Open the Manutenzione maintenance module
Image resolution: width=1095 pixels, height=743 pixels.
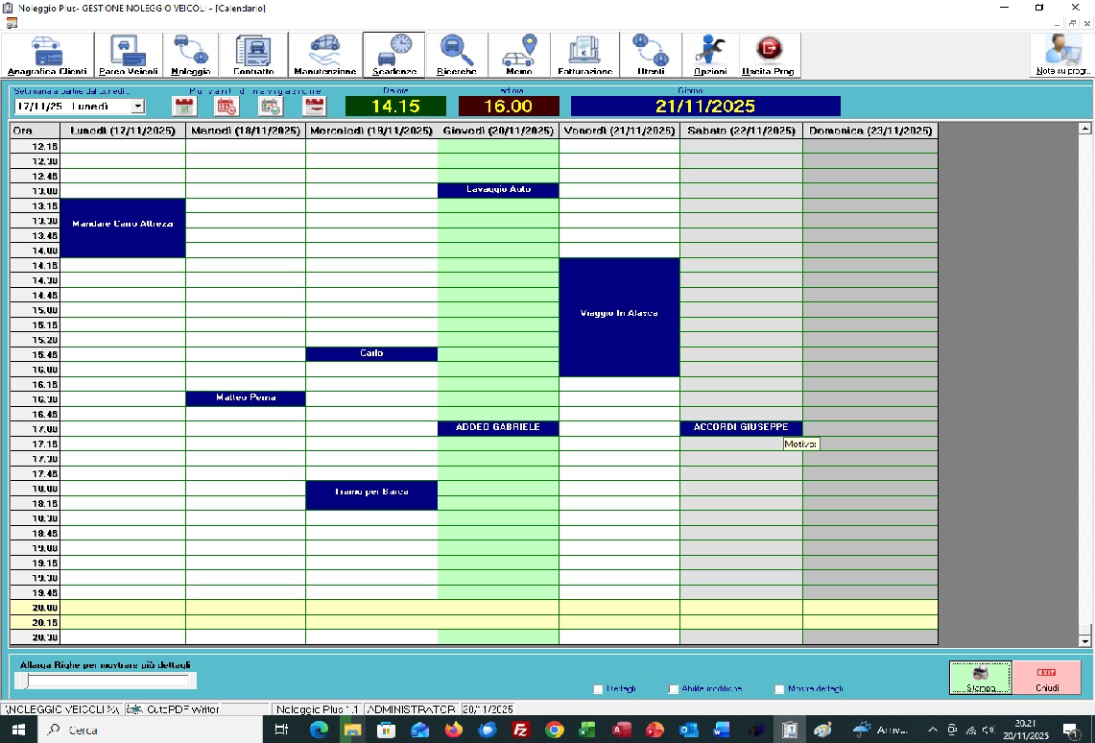click(x=324, y=56)
